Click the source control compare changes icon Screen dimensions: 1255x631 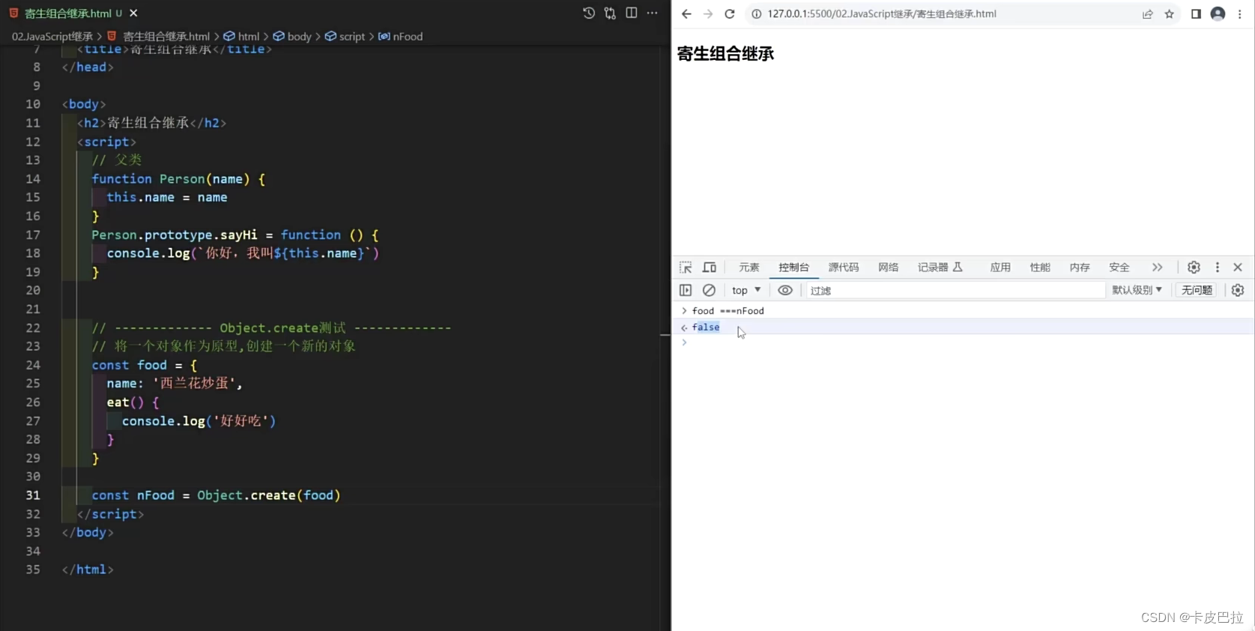pyautogui.click(x=610, y=13)
